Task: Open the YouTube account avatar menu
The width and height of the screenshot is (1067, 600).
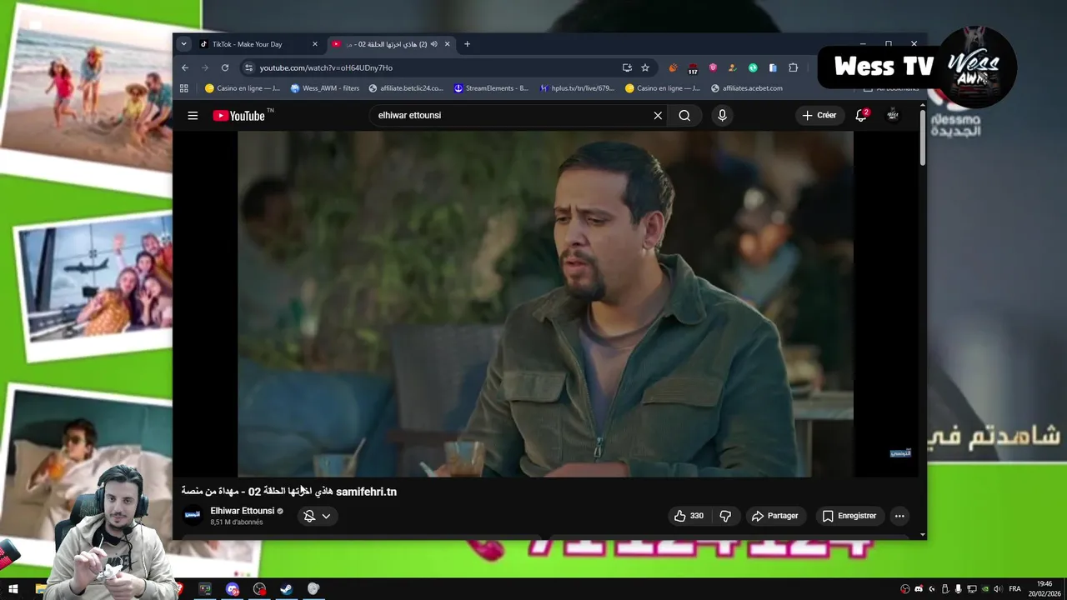Action: (x=893, y=115)
